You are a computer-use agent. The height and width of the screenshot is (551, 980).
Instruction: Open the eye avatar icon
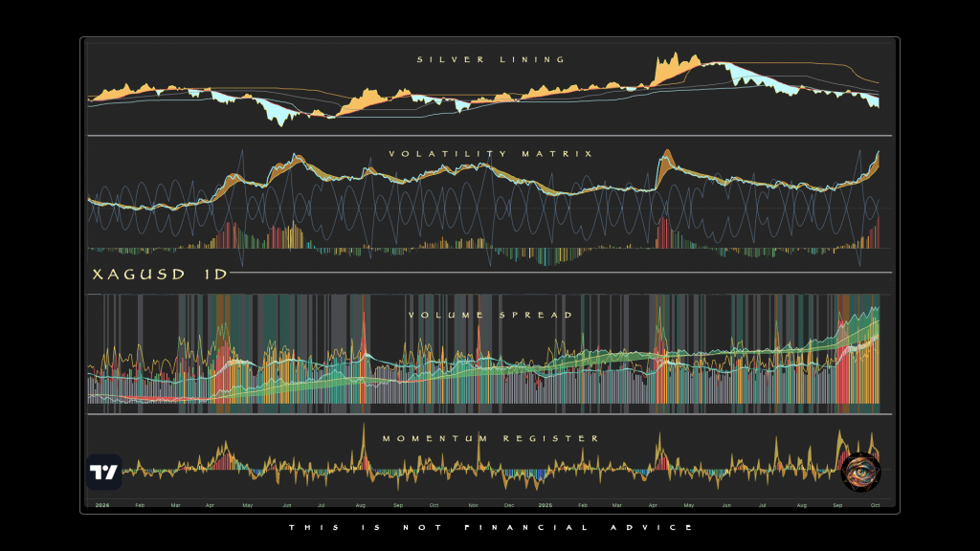coord(859,471)
